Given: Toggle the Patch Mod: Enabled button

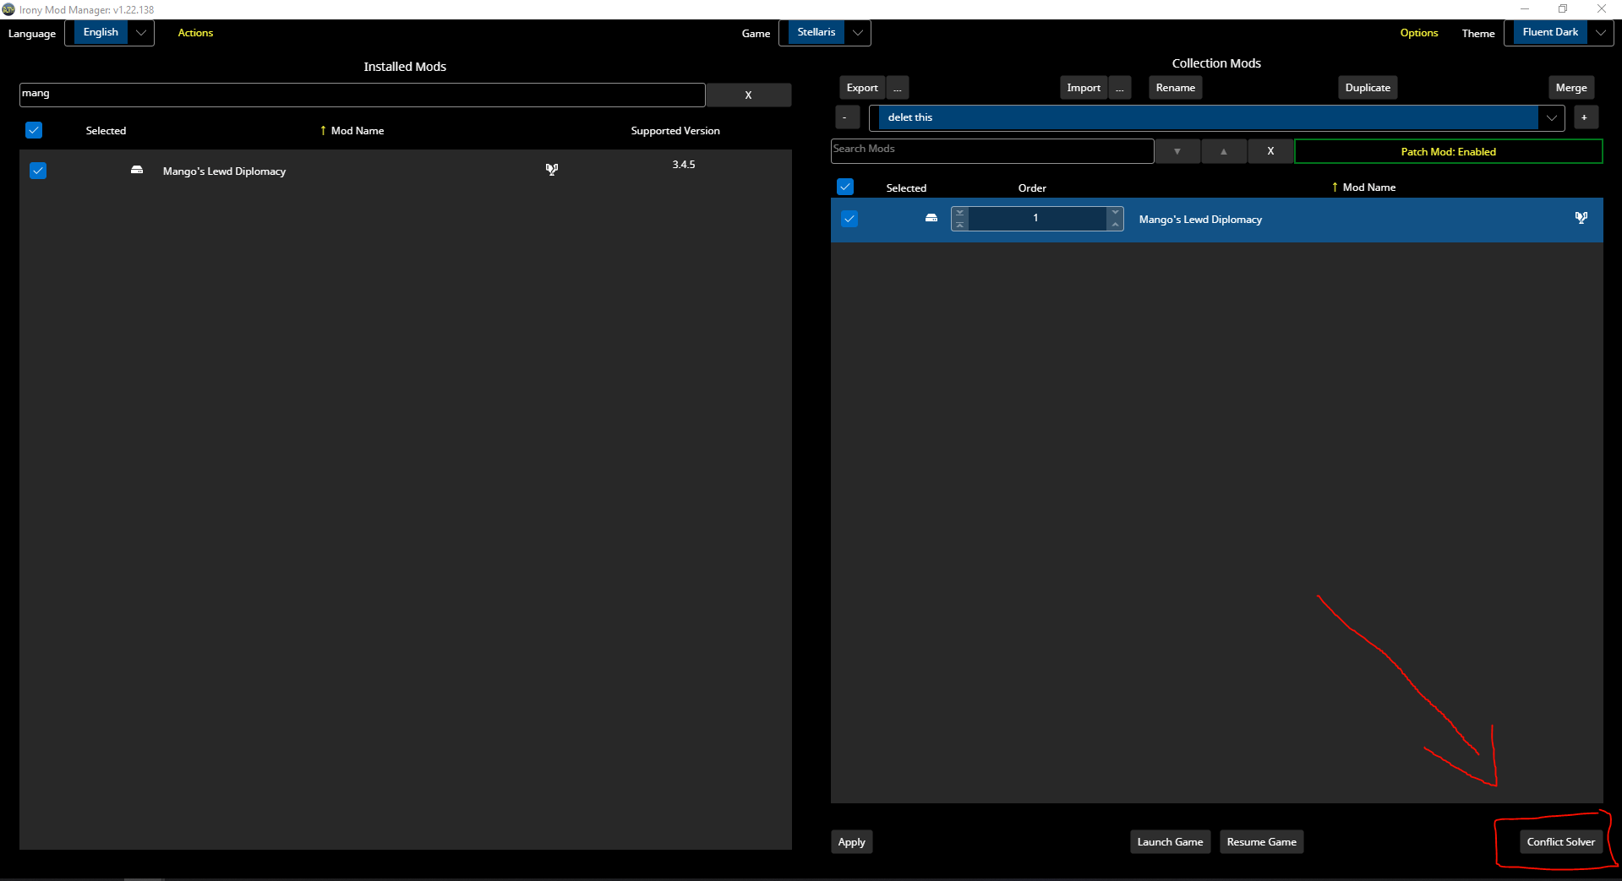Looking at the screenshot, I should point(1448,151).
